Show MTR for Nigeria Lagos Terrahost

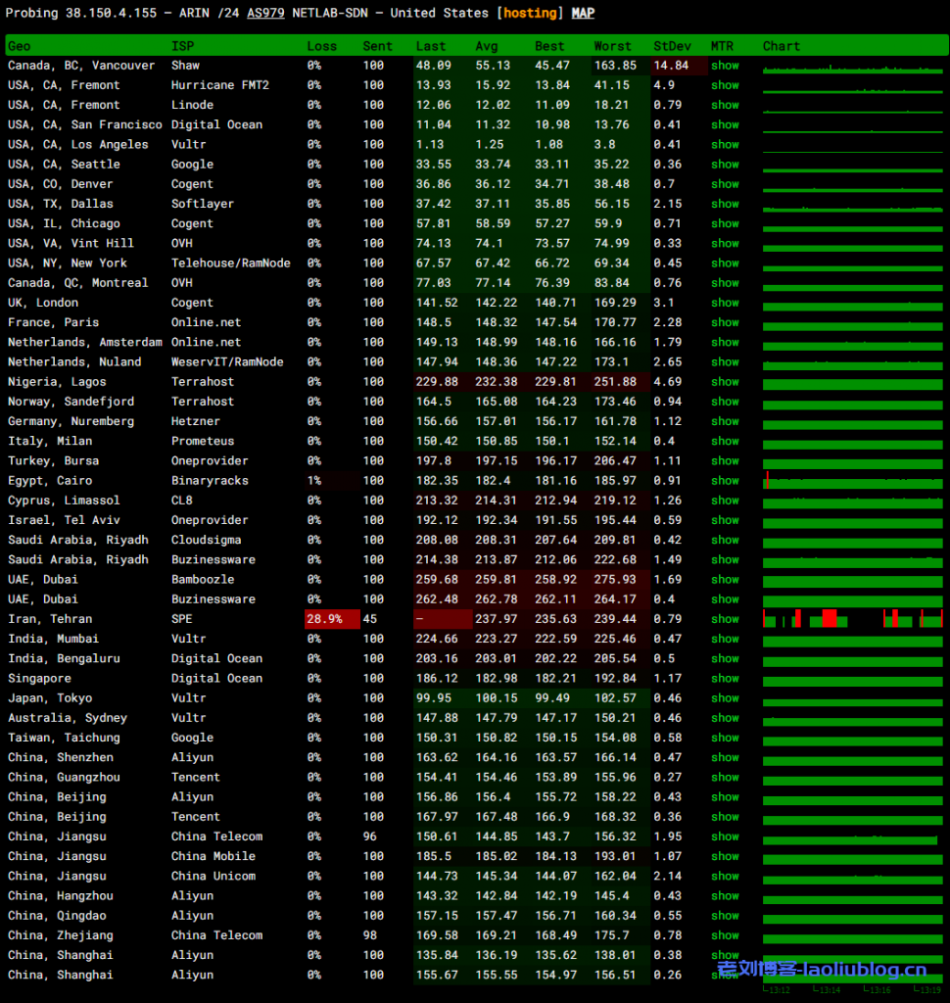[725, 382]
